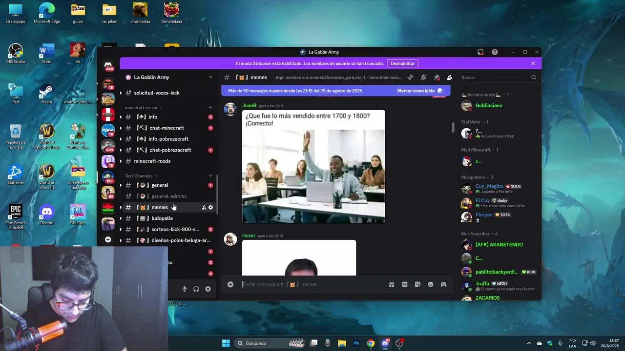The height and width of the screenshot is (351, 625).
Task: Focus the message input for memes
Action: (312, 285)
